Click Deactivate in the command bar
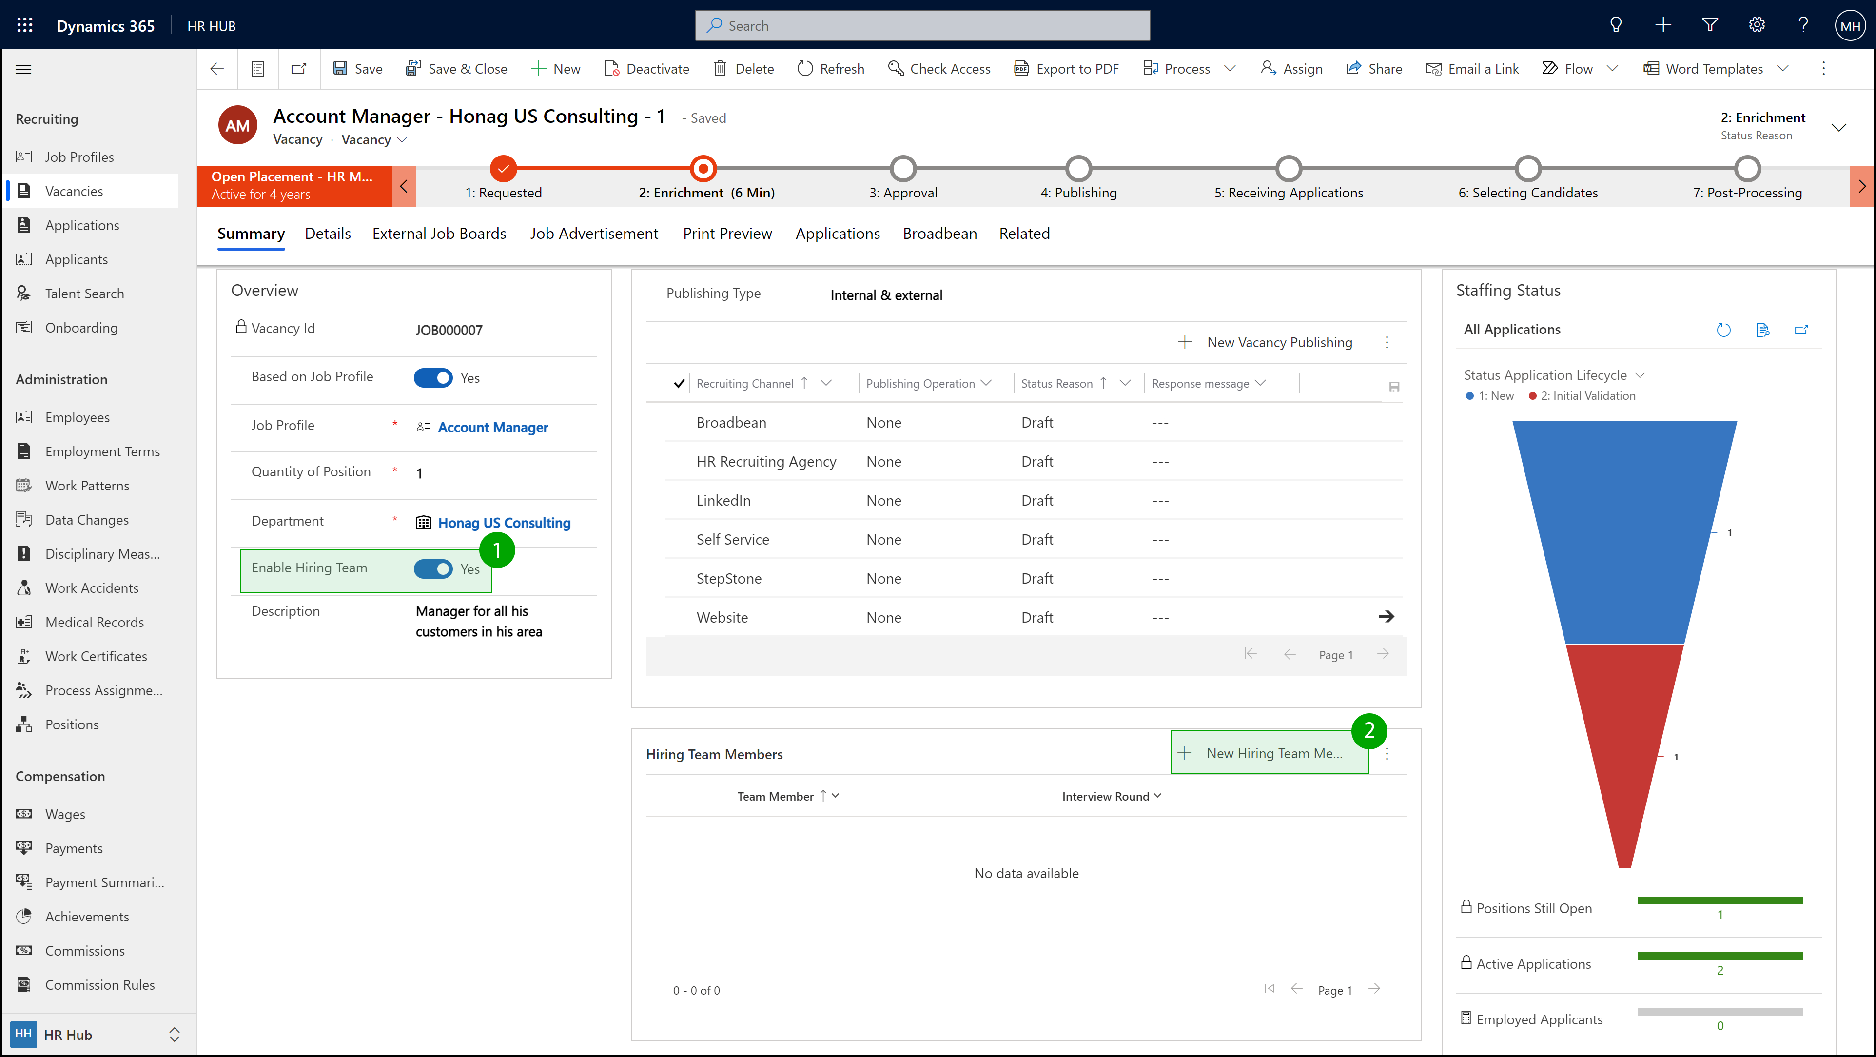 (x=646, y=68)
